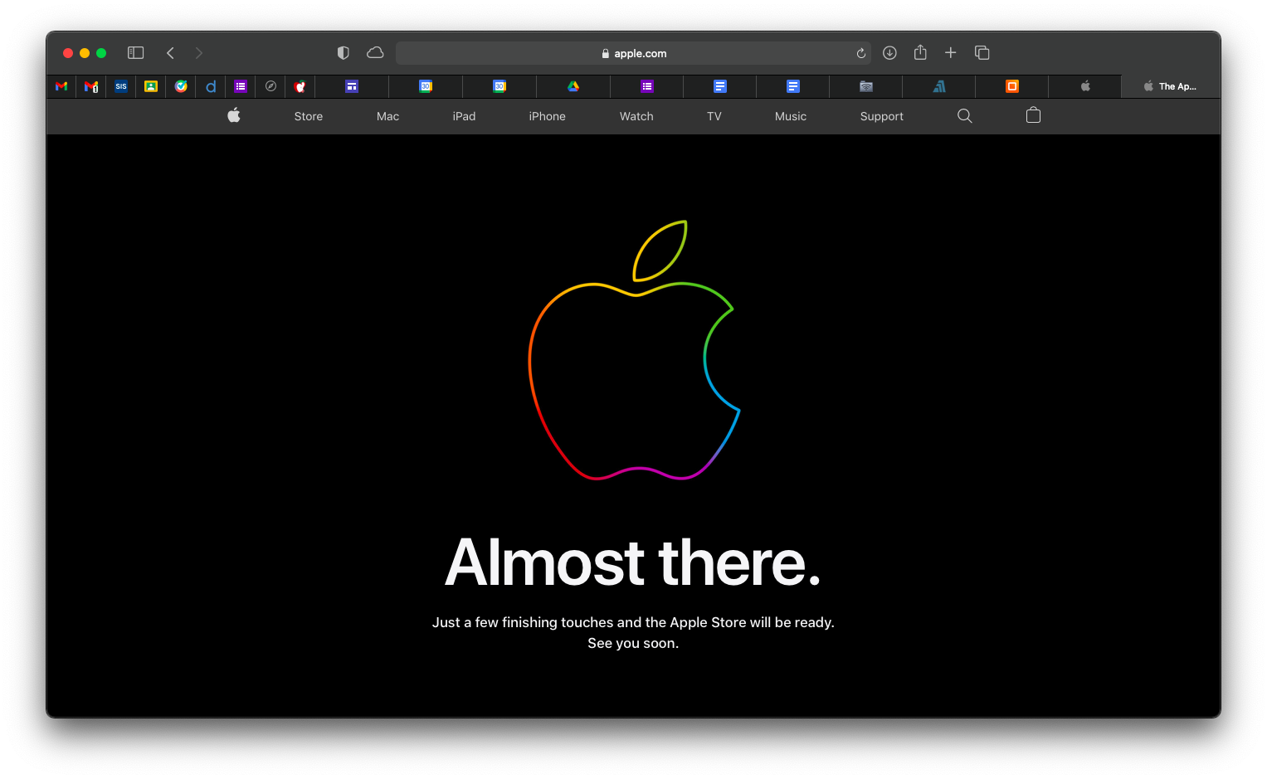
Task: Open the pinned Gmail tab with badge 1
Action: click(91, 86)
